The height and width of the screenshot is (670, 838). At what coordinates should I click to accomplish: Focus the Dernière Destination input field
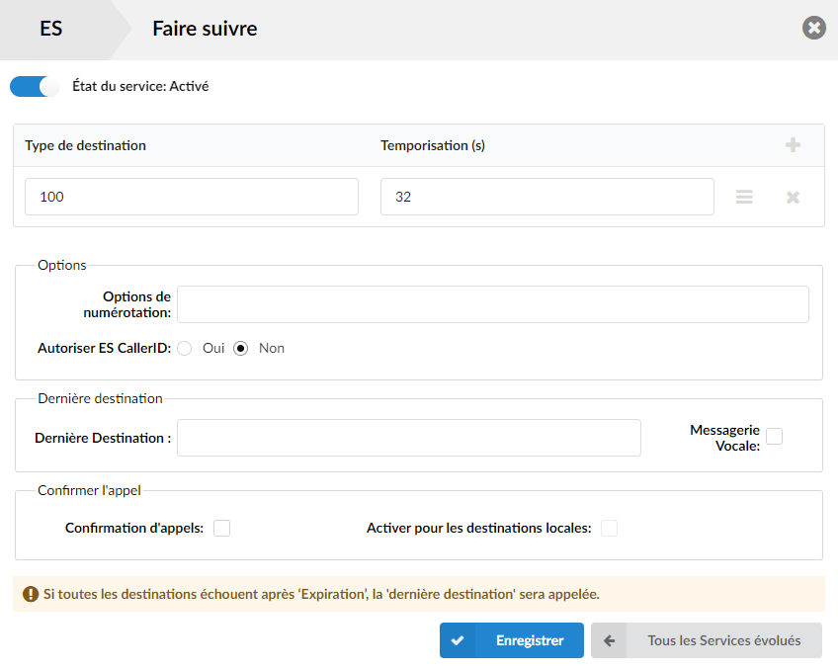pyautogui.click(x=409, y=438)
